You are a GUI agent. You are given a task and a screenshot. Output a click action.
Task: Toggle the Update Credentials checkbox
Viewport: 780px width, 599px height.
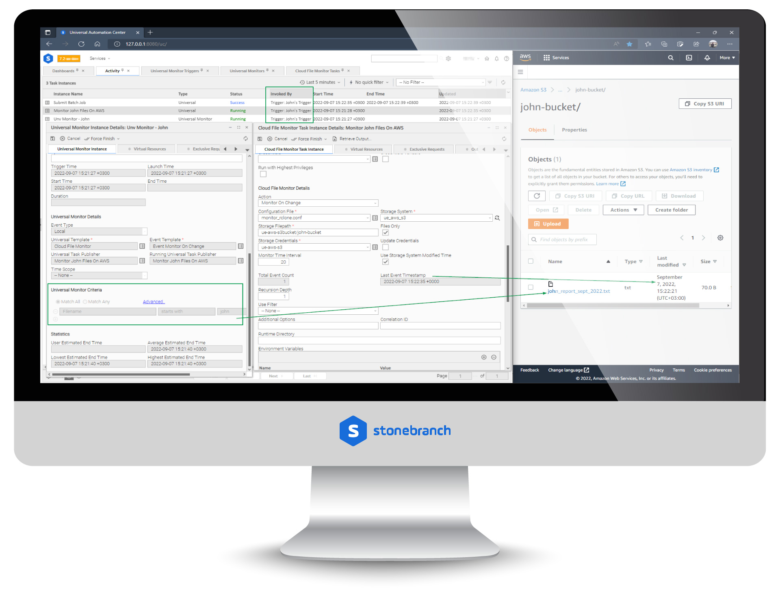click(386, 247)
